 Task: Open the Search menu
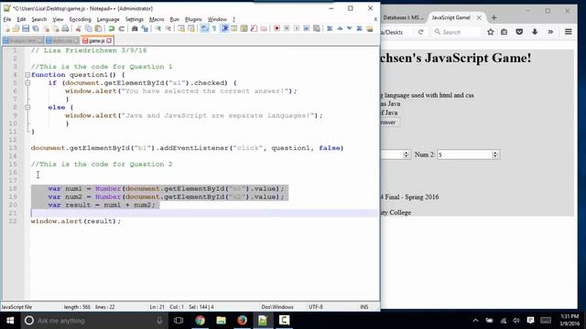coord(38,19)
